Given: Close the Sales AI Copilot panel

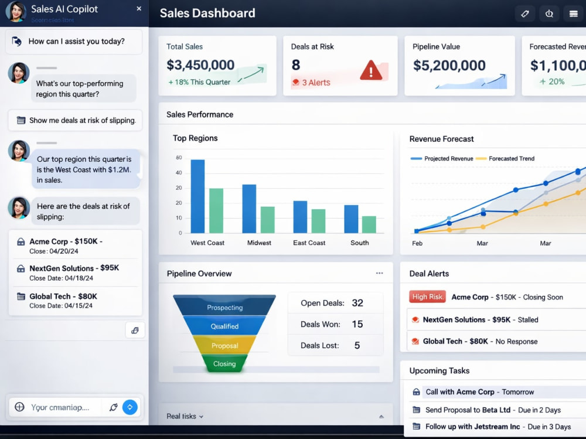Looking at the screenshot, I should pyautogui.click(x=139, y=8).
